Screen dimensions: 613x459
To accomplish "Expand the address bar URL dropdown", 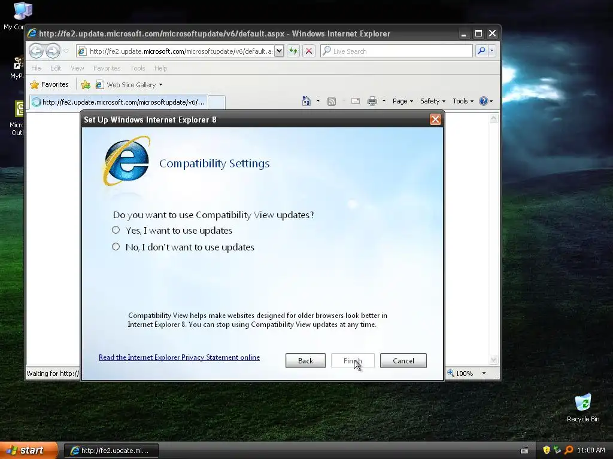I will click(x=279, y=51).
